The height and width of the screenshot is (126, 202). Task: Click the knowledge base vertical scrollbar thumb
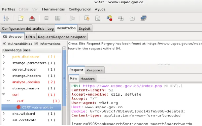64,78
